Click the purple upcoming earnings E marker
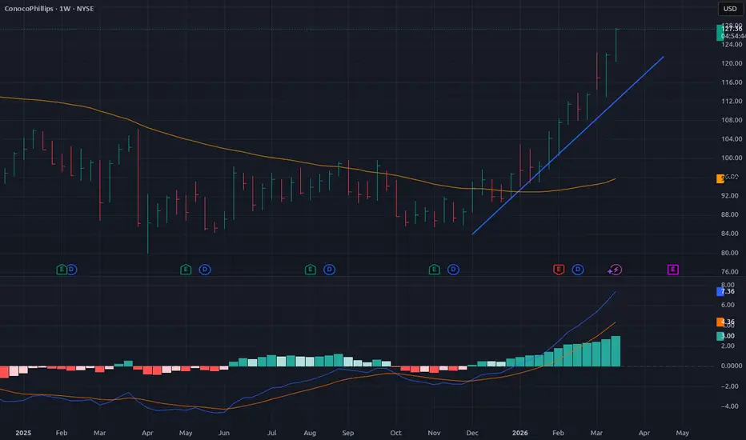This screenshot has width=746, height=440. [x=672, y=270]
